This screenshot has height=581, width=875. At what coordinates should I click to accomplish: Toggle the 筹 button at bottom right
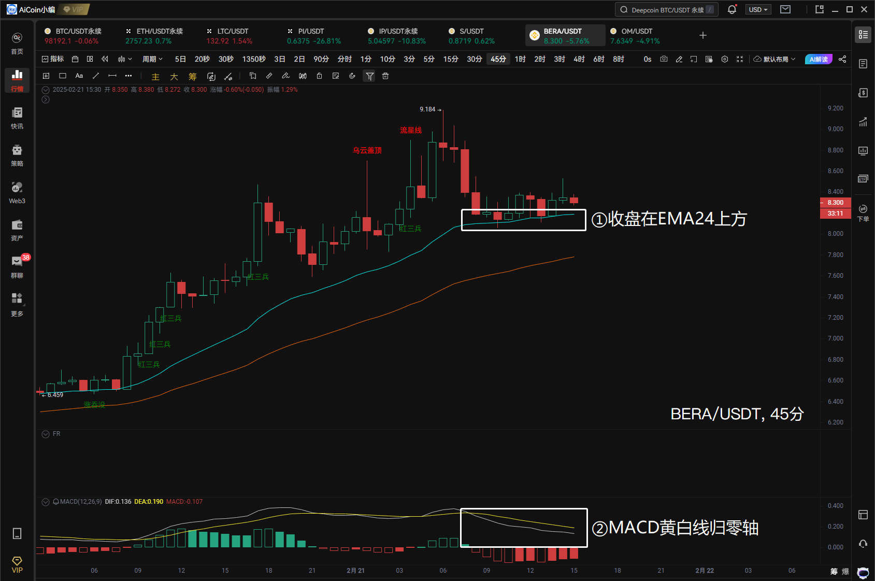[834, 571]
